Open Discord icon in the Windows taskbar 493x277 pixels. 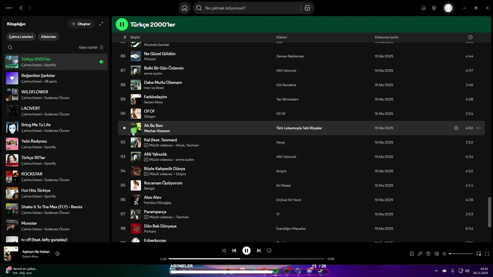[309, 271]
